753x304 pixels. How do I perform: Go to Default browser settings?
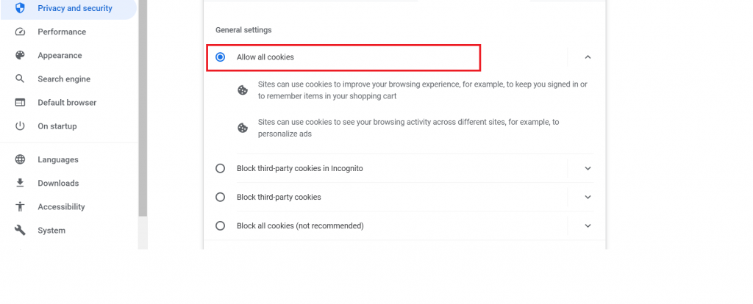click(x=67, y=102)
